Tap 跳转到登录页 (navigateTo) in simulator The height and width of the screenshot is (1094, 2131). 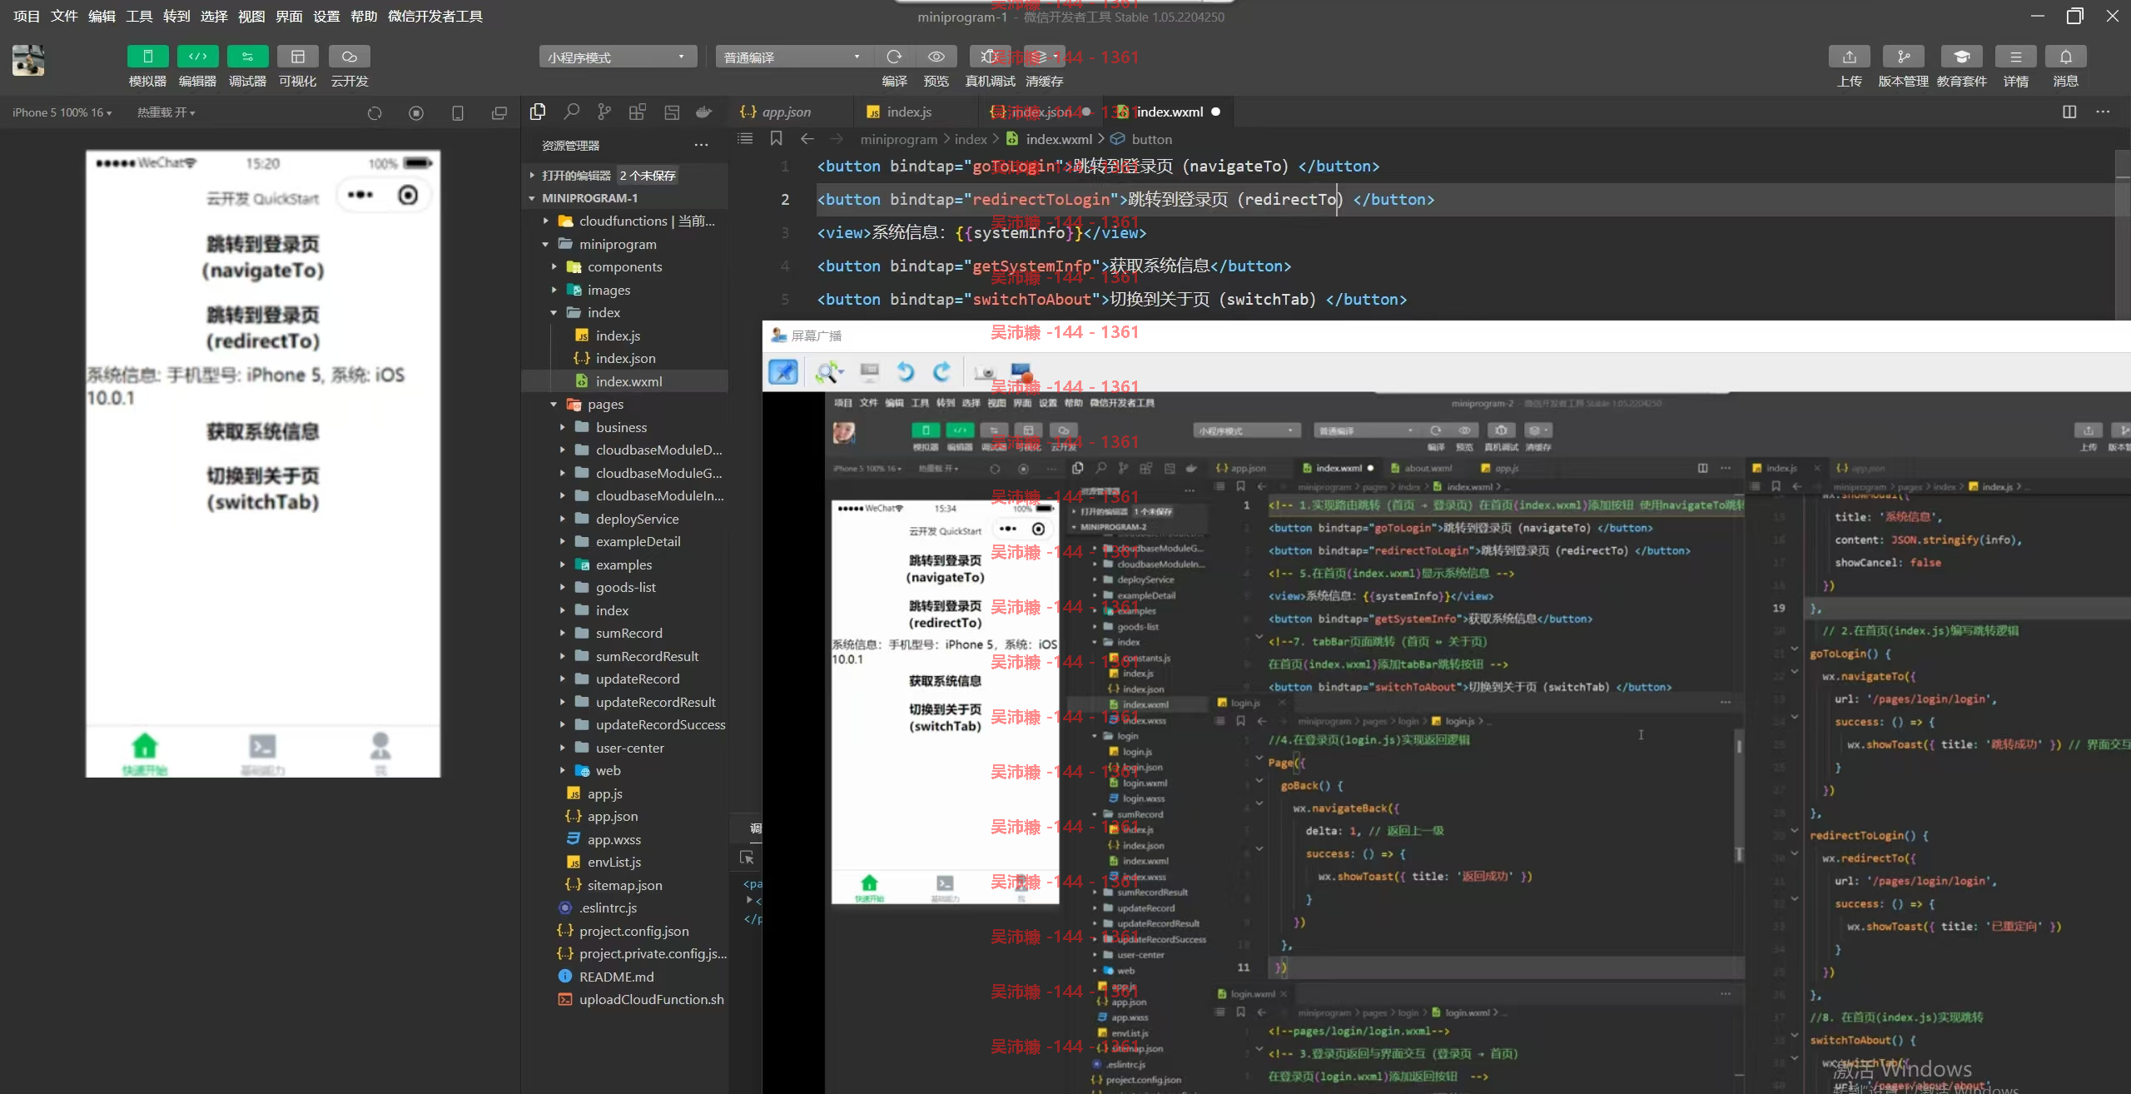pyautogui.click(x=263, y=256)
